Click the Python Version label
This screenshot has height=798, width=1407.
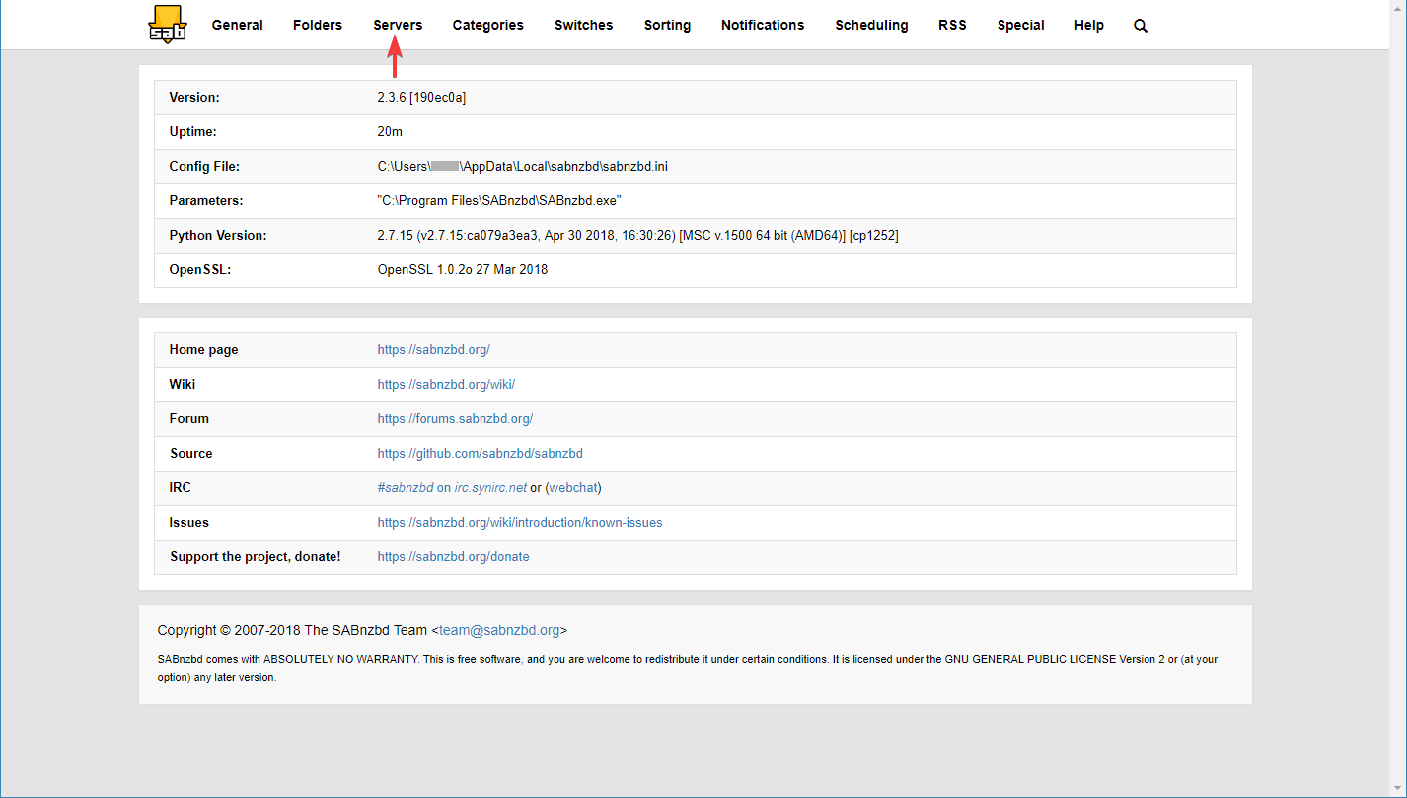pyautogui.click(x=218, y=235)
